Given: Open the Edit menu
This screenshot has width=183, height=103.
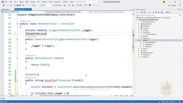Looking at the screenshot, I should pyautogui.click(x=11, y=2).
